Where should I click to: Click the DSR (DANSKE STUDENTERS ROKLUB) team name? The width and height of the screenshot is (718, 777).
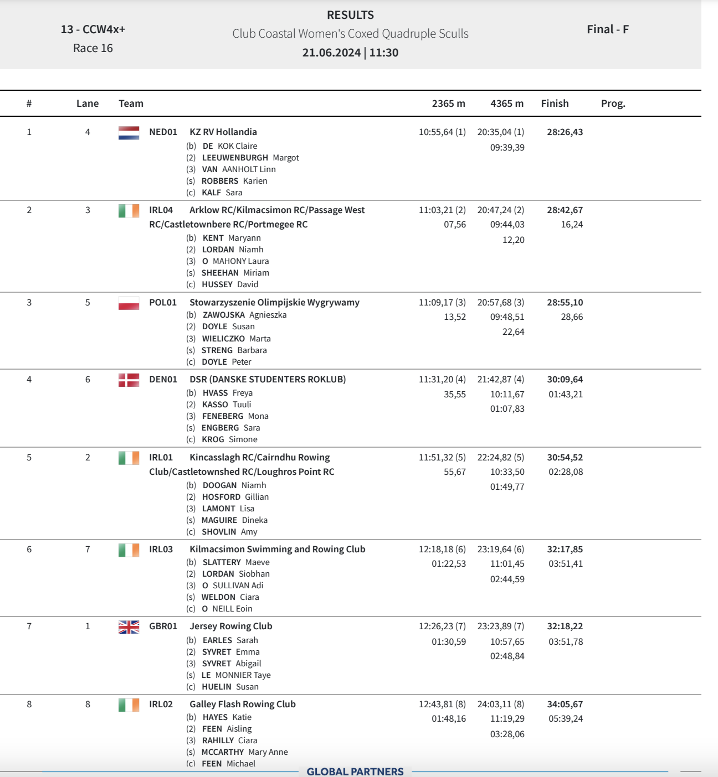pos(268,380)
